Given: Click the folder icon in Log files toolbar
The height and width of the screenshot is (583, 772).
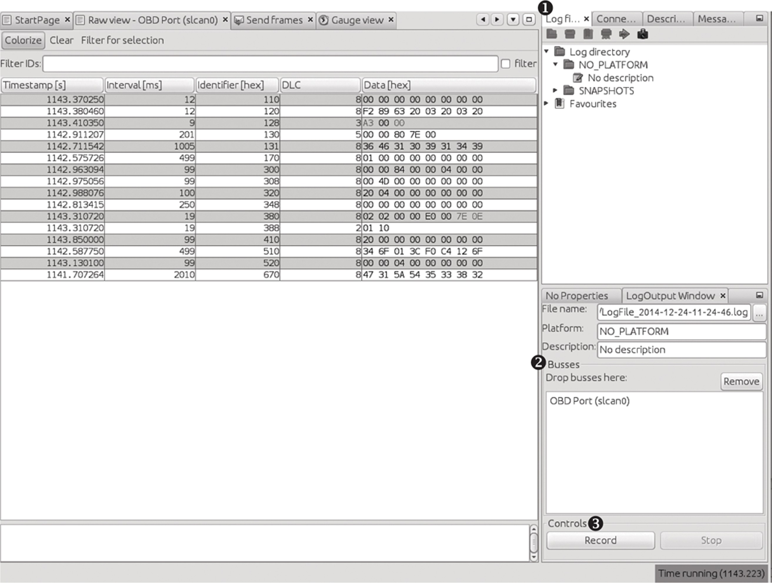Looking at the screenshot, I should (x=552, y=34).
